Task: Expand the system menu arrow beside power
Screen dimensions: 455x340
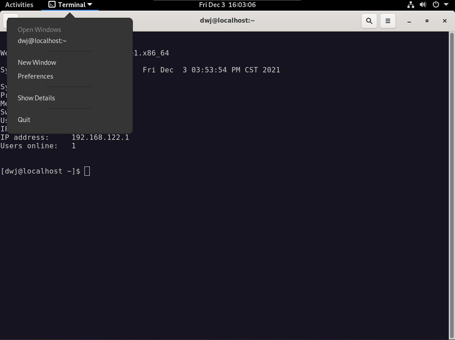Action: pos(446,5)
